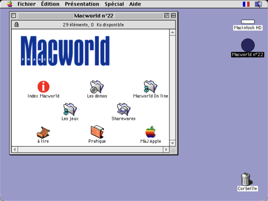Click the French flag keyboard menu
This screenshot has height=201, width=268.
[x=246, y=4]
